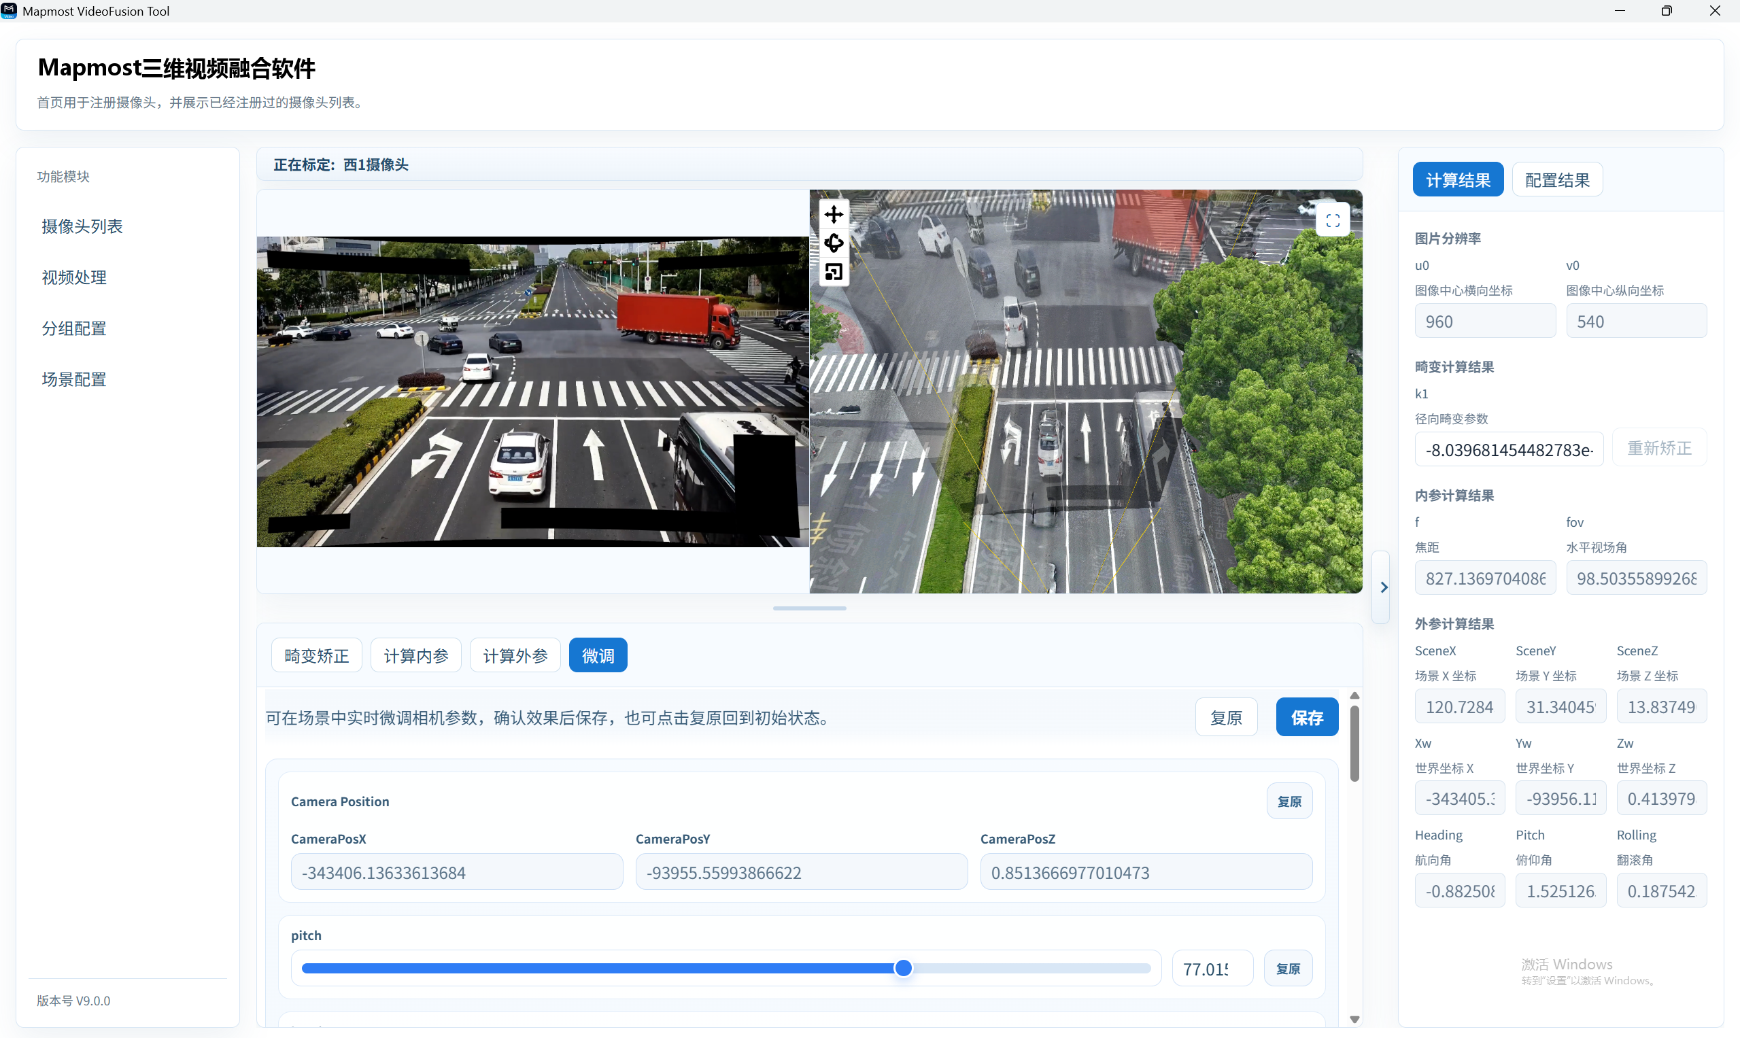
Task: Open the 畸变矫正 step tab
Action: coord(317,655)
